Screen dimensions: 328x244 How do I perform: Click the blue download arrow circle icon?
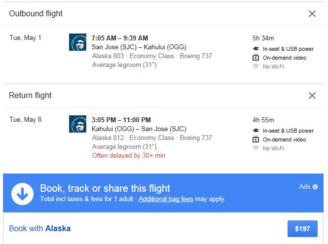[x=22, y=193]
